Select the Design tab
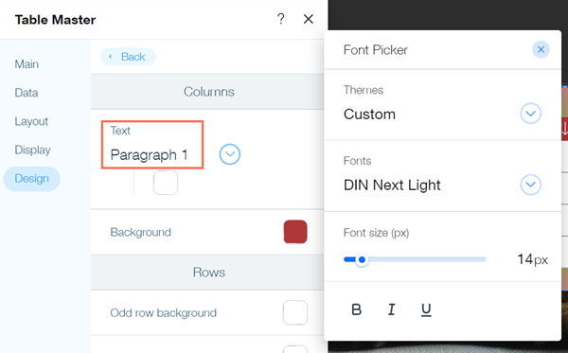 32,179
